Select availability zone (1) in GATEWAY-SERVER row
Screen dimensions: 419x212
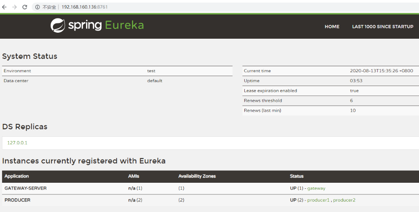(181, 188)
